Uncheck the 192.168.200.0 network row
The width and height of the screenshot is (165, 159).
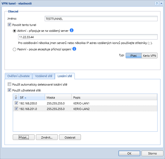[x=16, y=103]
